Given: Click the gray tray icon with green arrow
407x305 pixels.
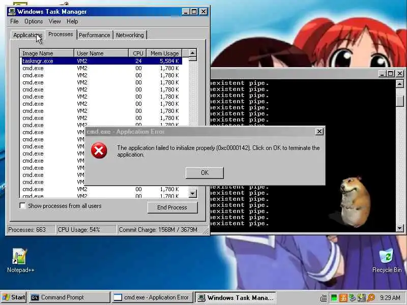Looking at the screenshot, I should coord(362,297).
